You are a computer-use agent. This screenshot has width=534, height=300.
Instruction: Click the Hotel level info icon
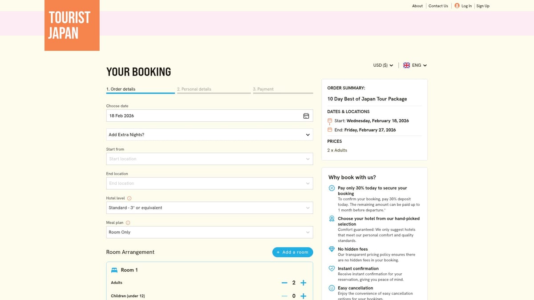click(129, 198)
